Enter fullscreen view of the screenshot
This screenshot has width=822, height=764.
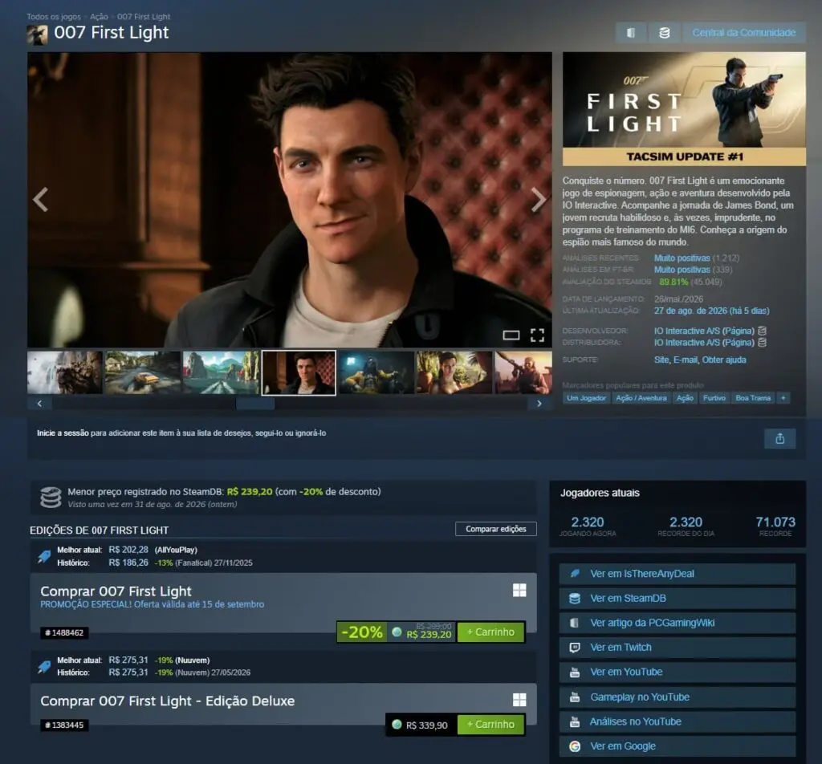(537, 335)
